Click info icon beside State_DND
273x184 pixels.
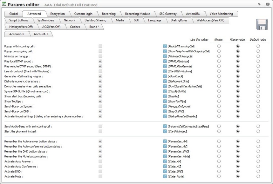165,171
